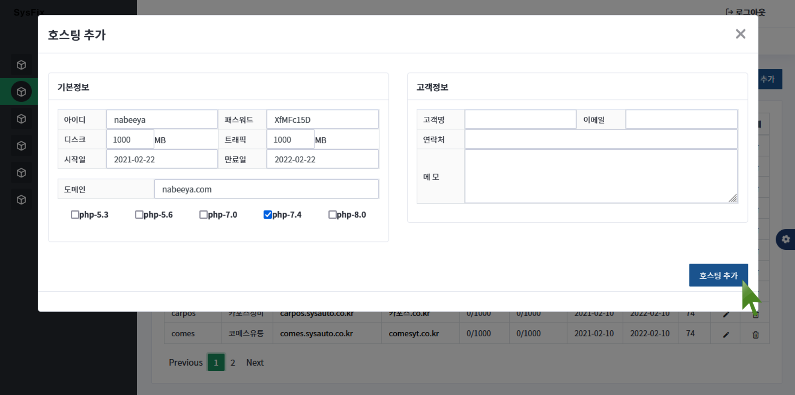
Task: Click the 메모 textarea resize handle
Action: [x=733, y=198]
